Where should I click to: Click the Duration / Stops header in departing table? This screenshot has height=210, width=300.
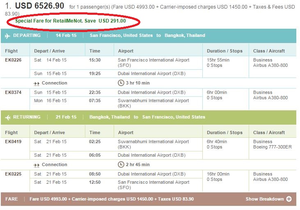coord(224,51)
